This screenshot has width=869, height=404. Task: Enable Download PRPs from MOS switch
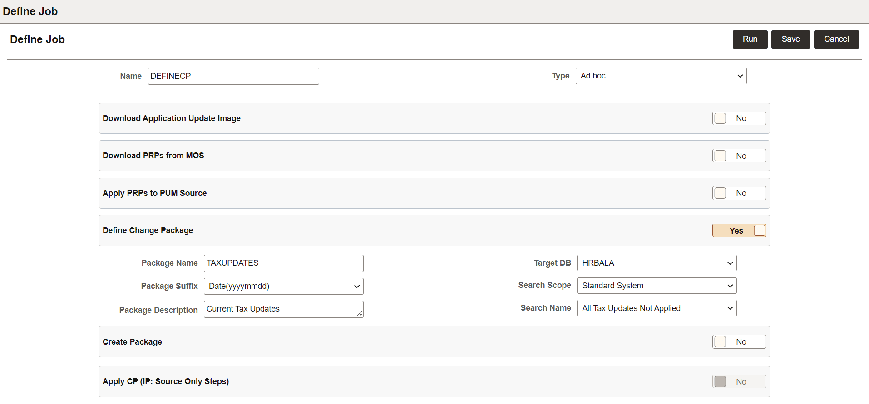pos(739,156)
